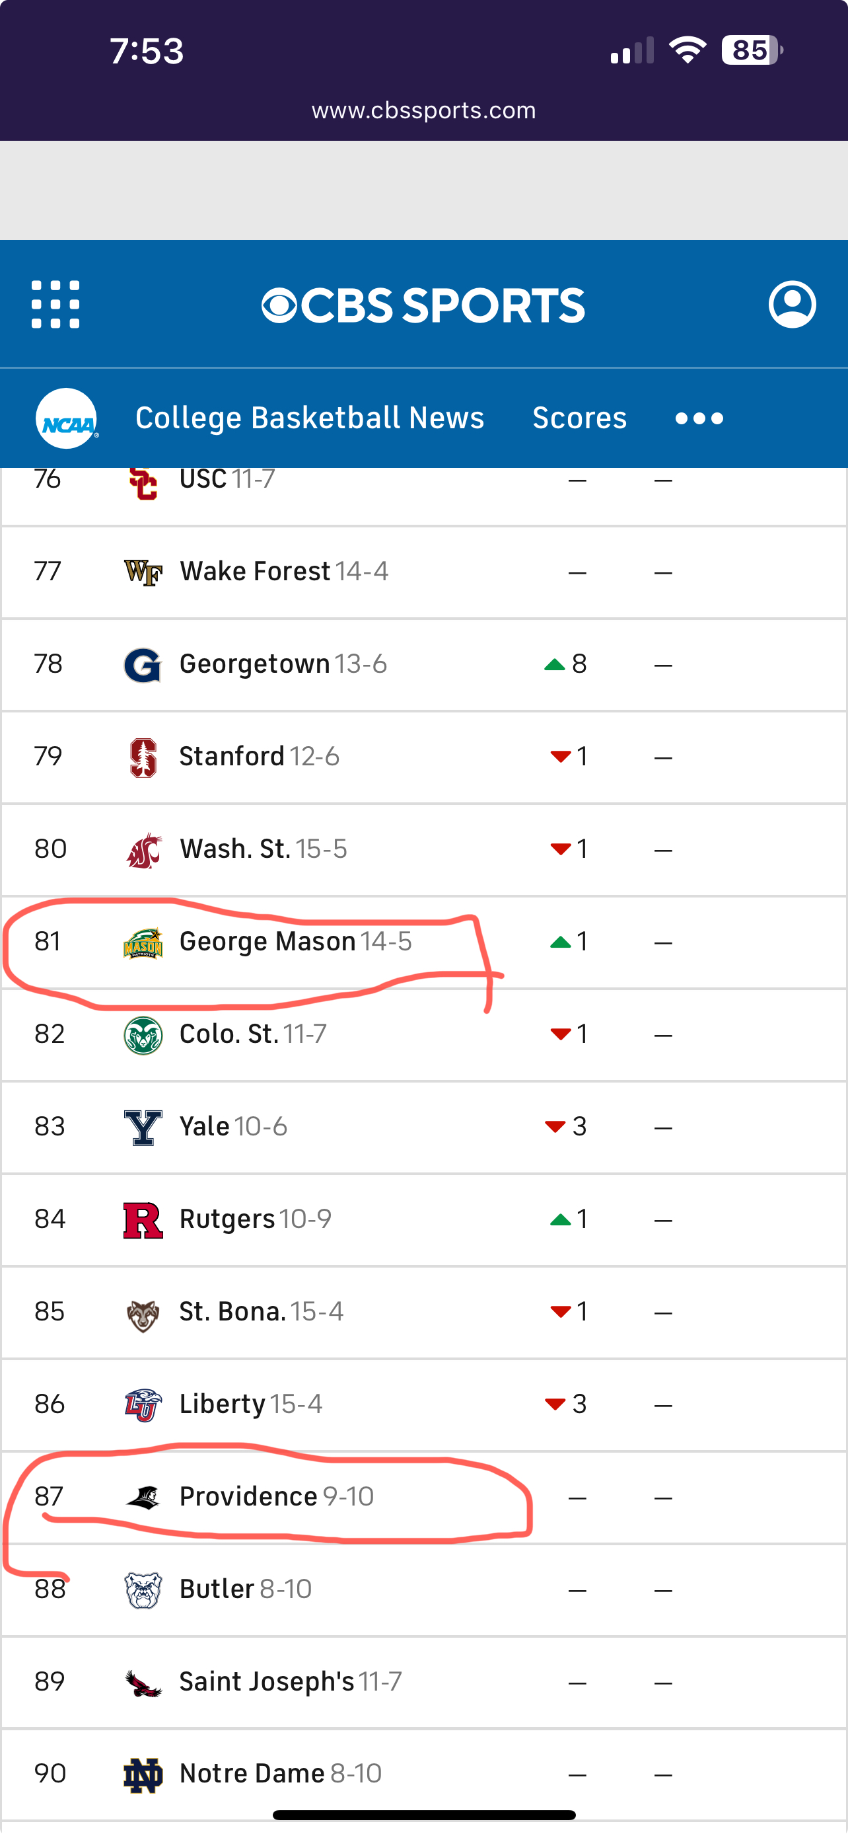Click the Yale Y logo
The image size is (848, 1836).
143,1127
